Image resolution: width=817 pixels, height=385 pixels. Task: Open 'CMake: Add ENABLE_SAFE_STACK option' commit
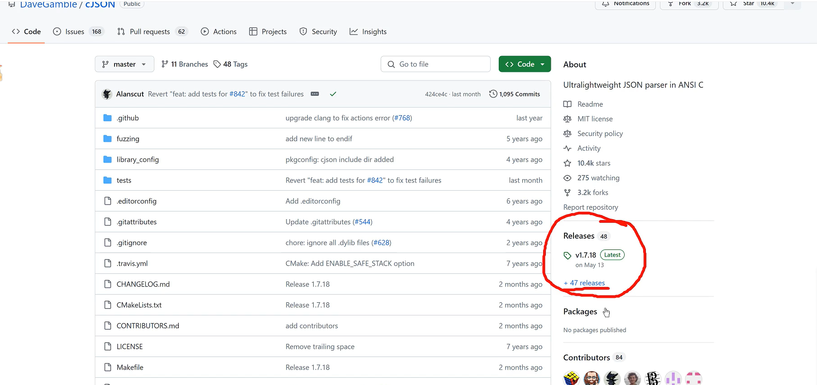350,263
